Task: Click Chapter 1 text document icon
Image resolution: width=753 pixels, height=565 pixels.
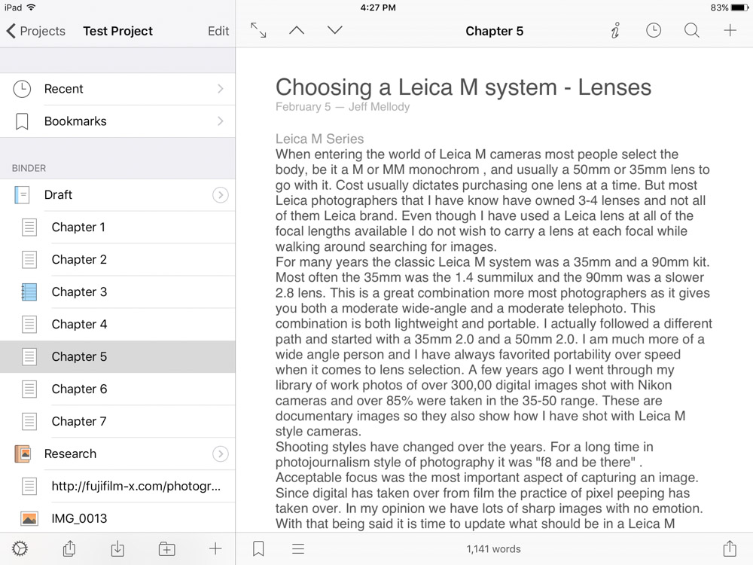Action: pos(29,227)
